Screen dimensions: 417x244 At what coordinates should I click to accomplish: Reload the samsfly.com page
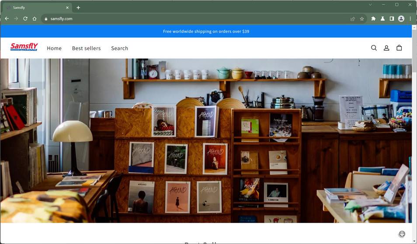click(x=25, y=19)
